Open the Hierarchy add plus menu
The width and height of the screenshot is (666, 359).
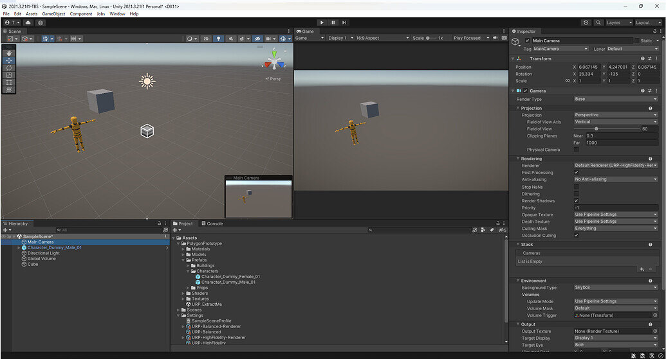[x=7, y=230]
